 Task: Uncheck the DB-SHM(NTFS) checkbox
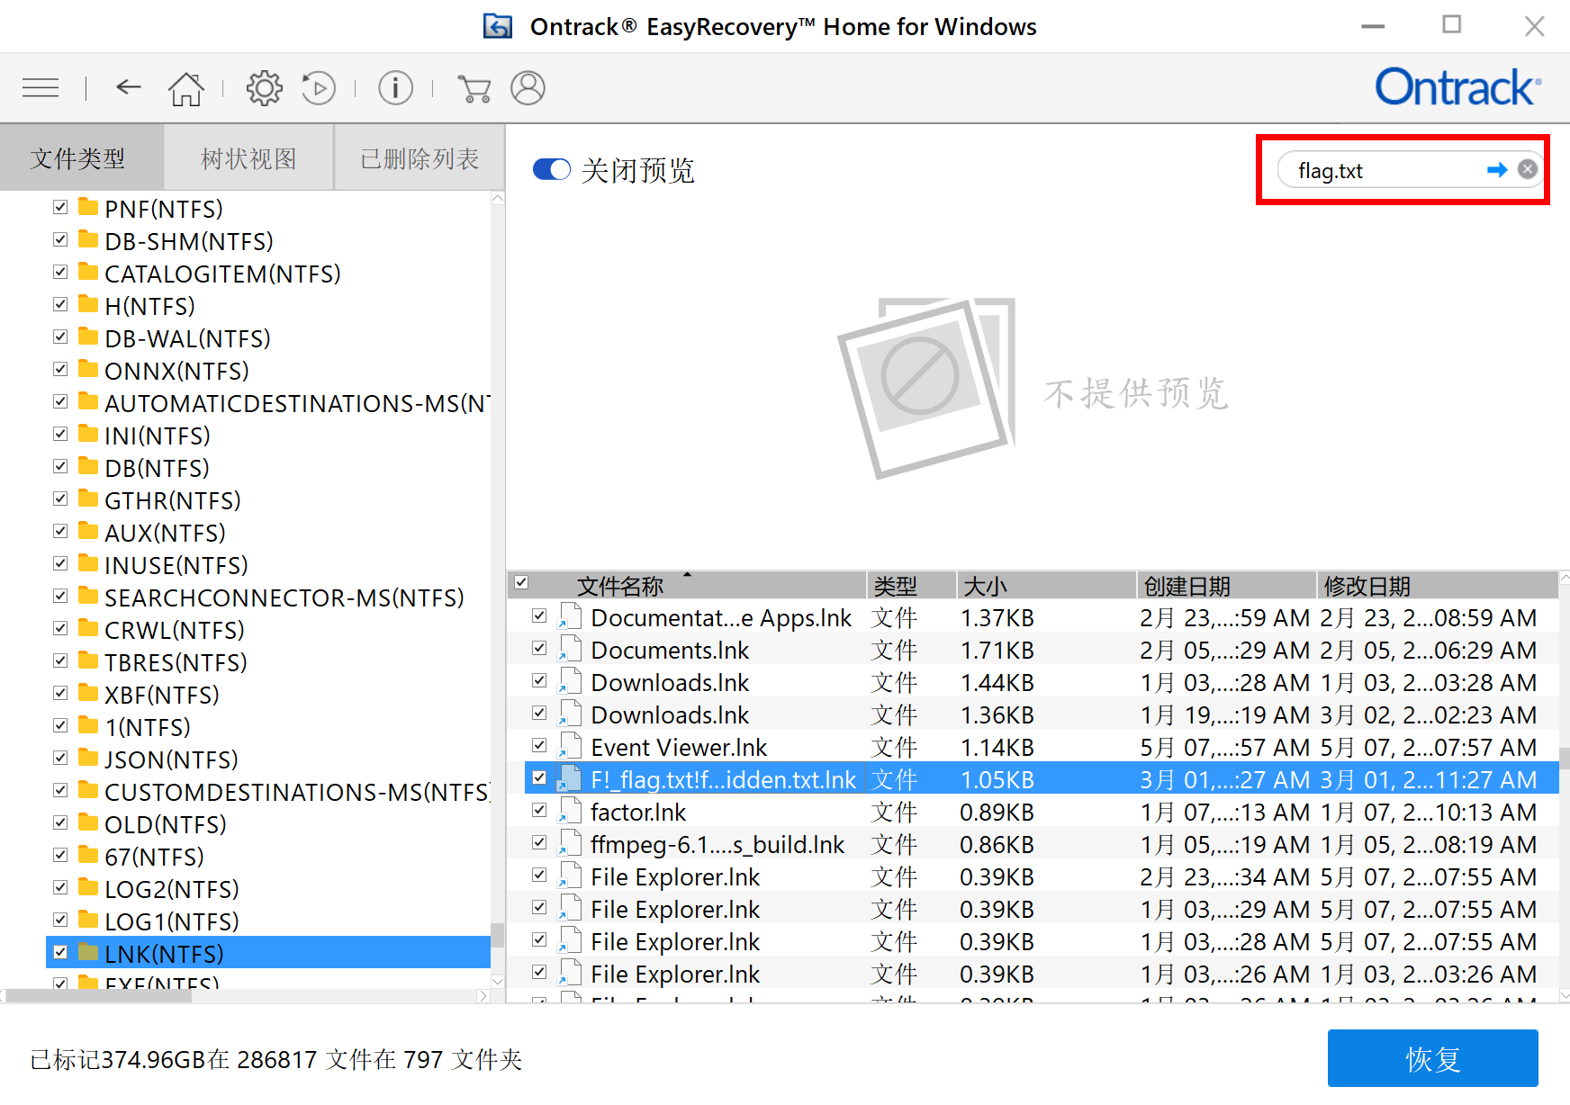(x=60, y=240)
